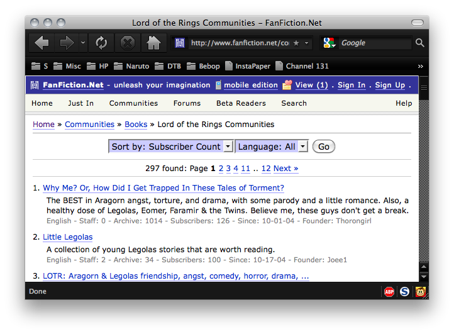Open the Naruto bookmarks folder
The width and height of the screenshot is (454, 334).
[131, 66]
